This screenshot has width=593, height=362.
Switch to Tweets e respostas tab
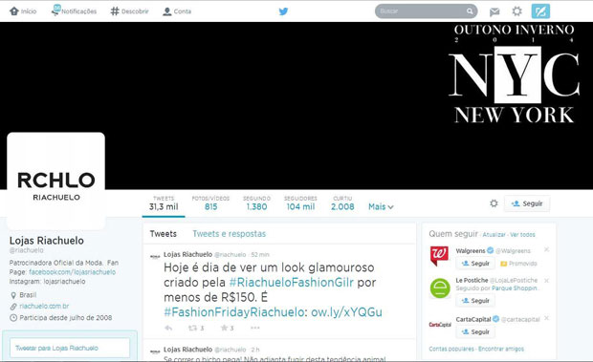pyautogui.click(x=230, y=234)
